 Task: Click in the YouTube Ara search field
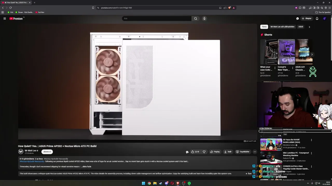tap(157, 19)
